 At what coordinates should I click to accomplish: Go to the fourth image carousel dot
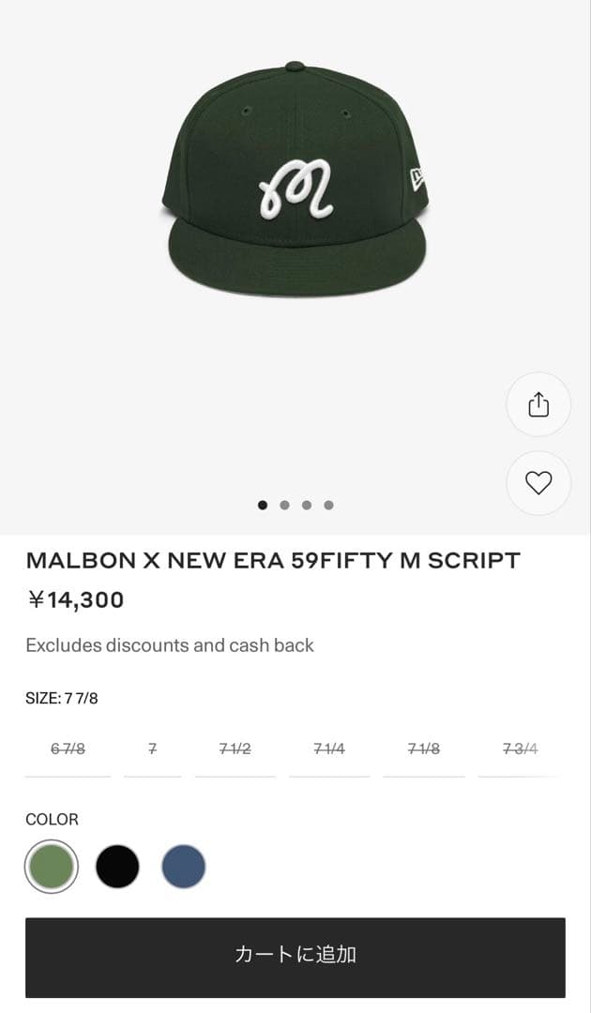coord(328,505)
